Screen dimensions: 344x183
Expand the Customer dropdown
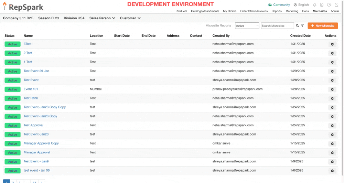130,18
